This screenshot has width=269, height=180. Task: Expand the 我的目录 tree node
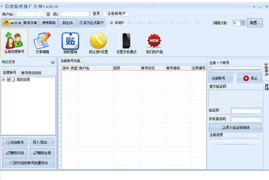coord(3,79)
